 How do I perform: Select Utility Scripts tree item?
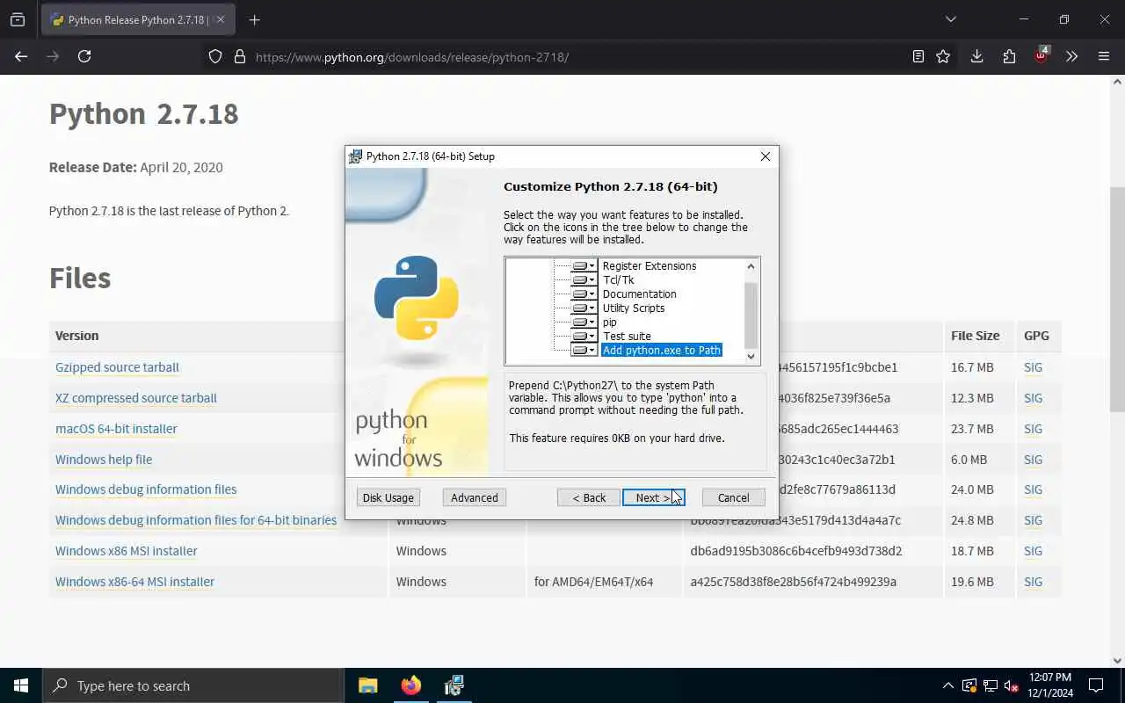pyautogui.click(x=634, y=308)
